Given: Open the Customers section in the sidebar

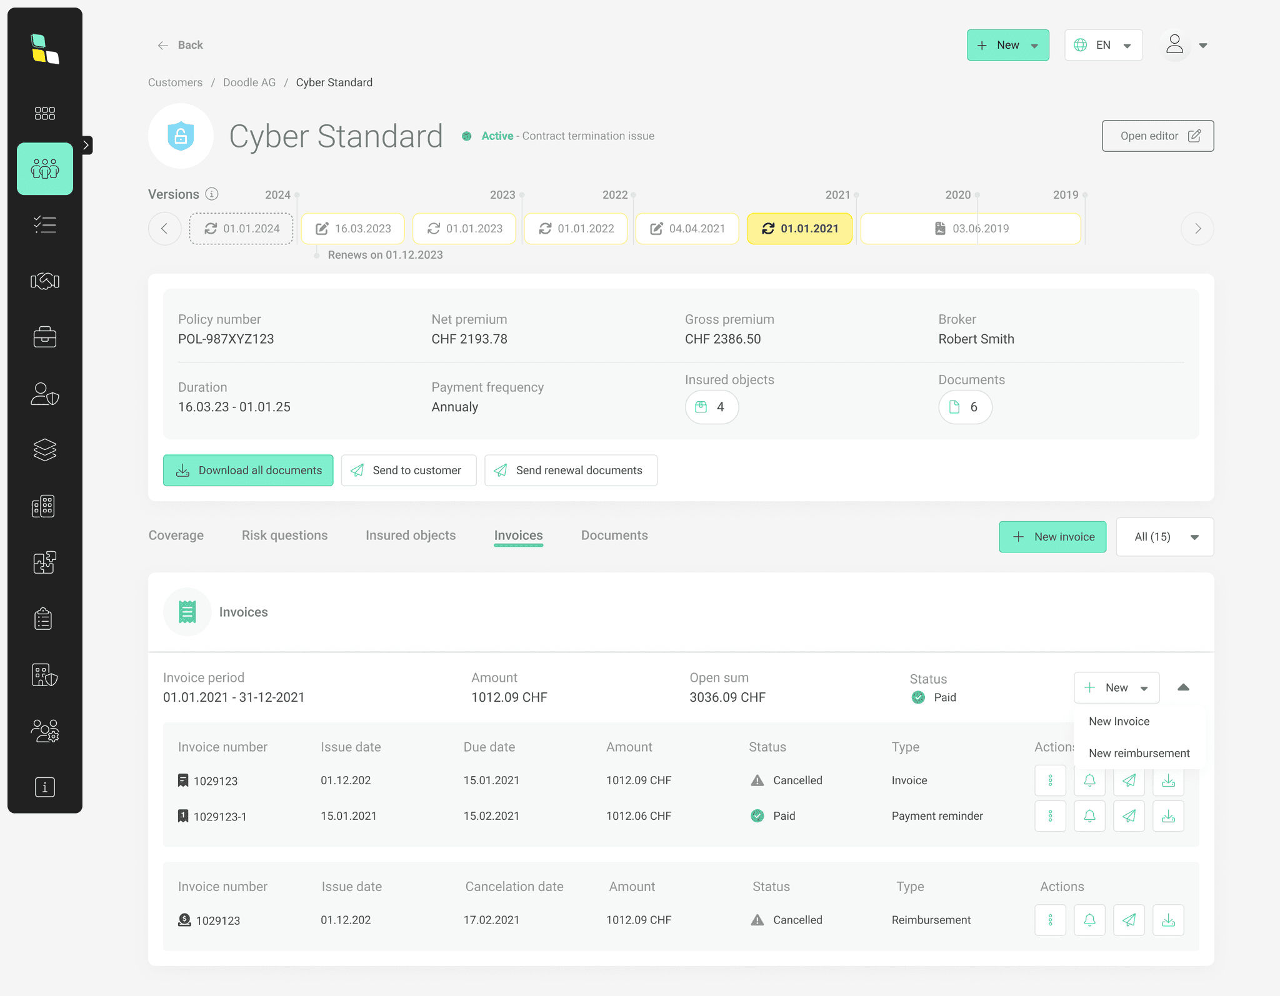Looking at the screenshot, I should coord(45,169).
